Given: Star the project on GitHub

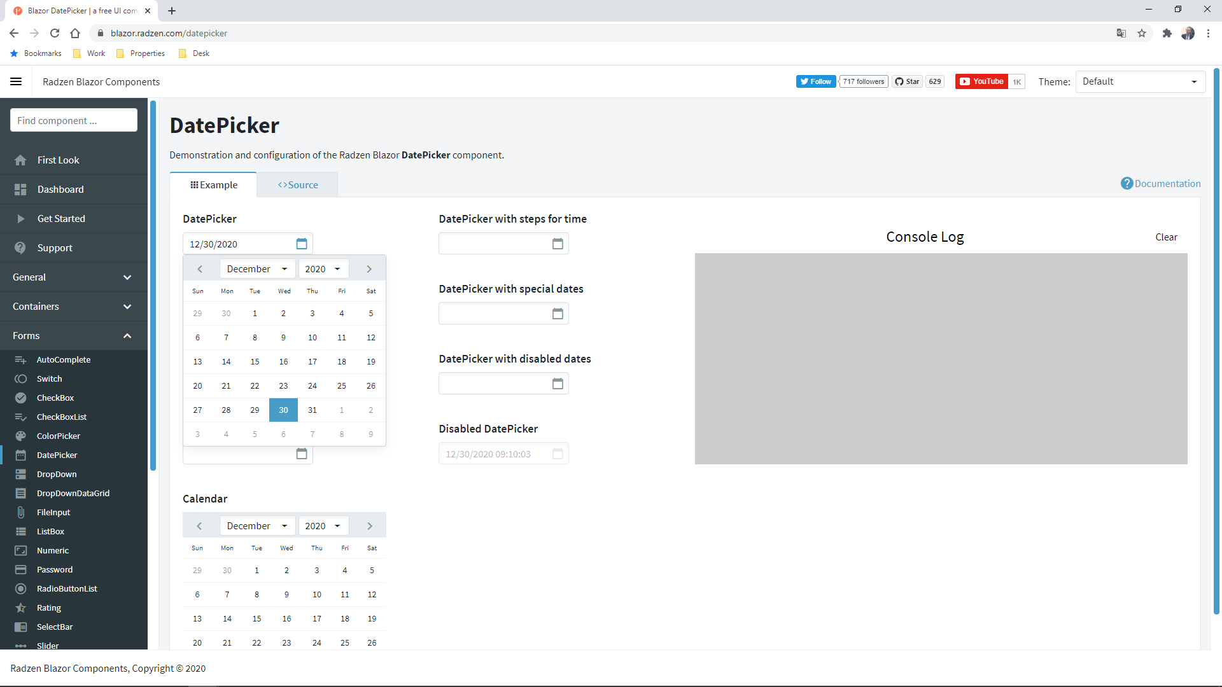Looking at the screenshot, I should (908, 81).
